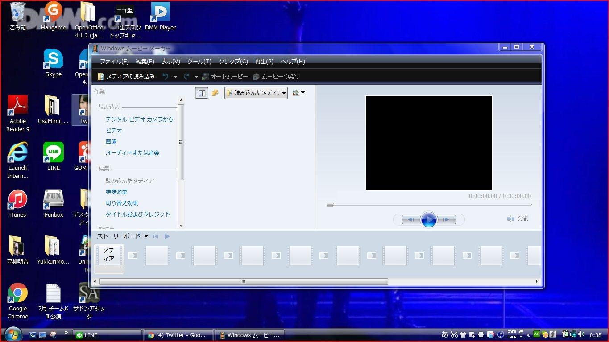The height and width of the screenshot is (342, 609).
Task: Click the preview seek bar slider
Action: pos(330,205)
